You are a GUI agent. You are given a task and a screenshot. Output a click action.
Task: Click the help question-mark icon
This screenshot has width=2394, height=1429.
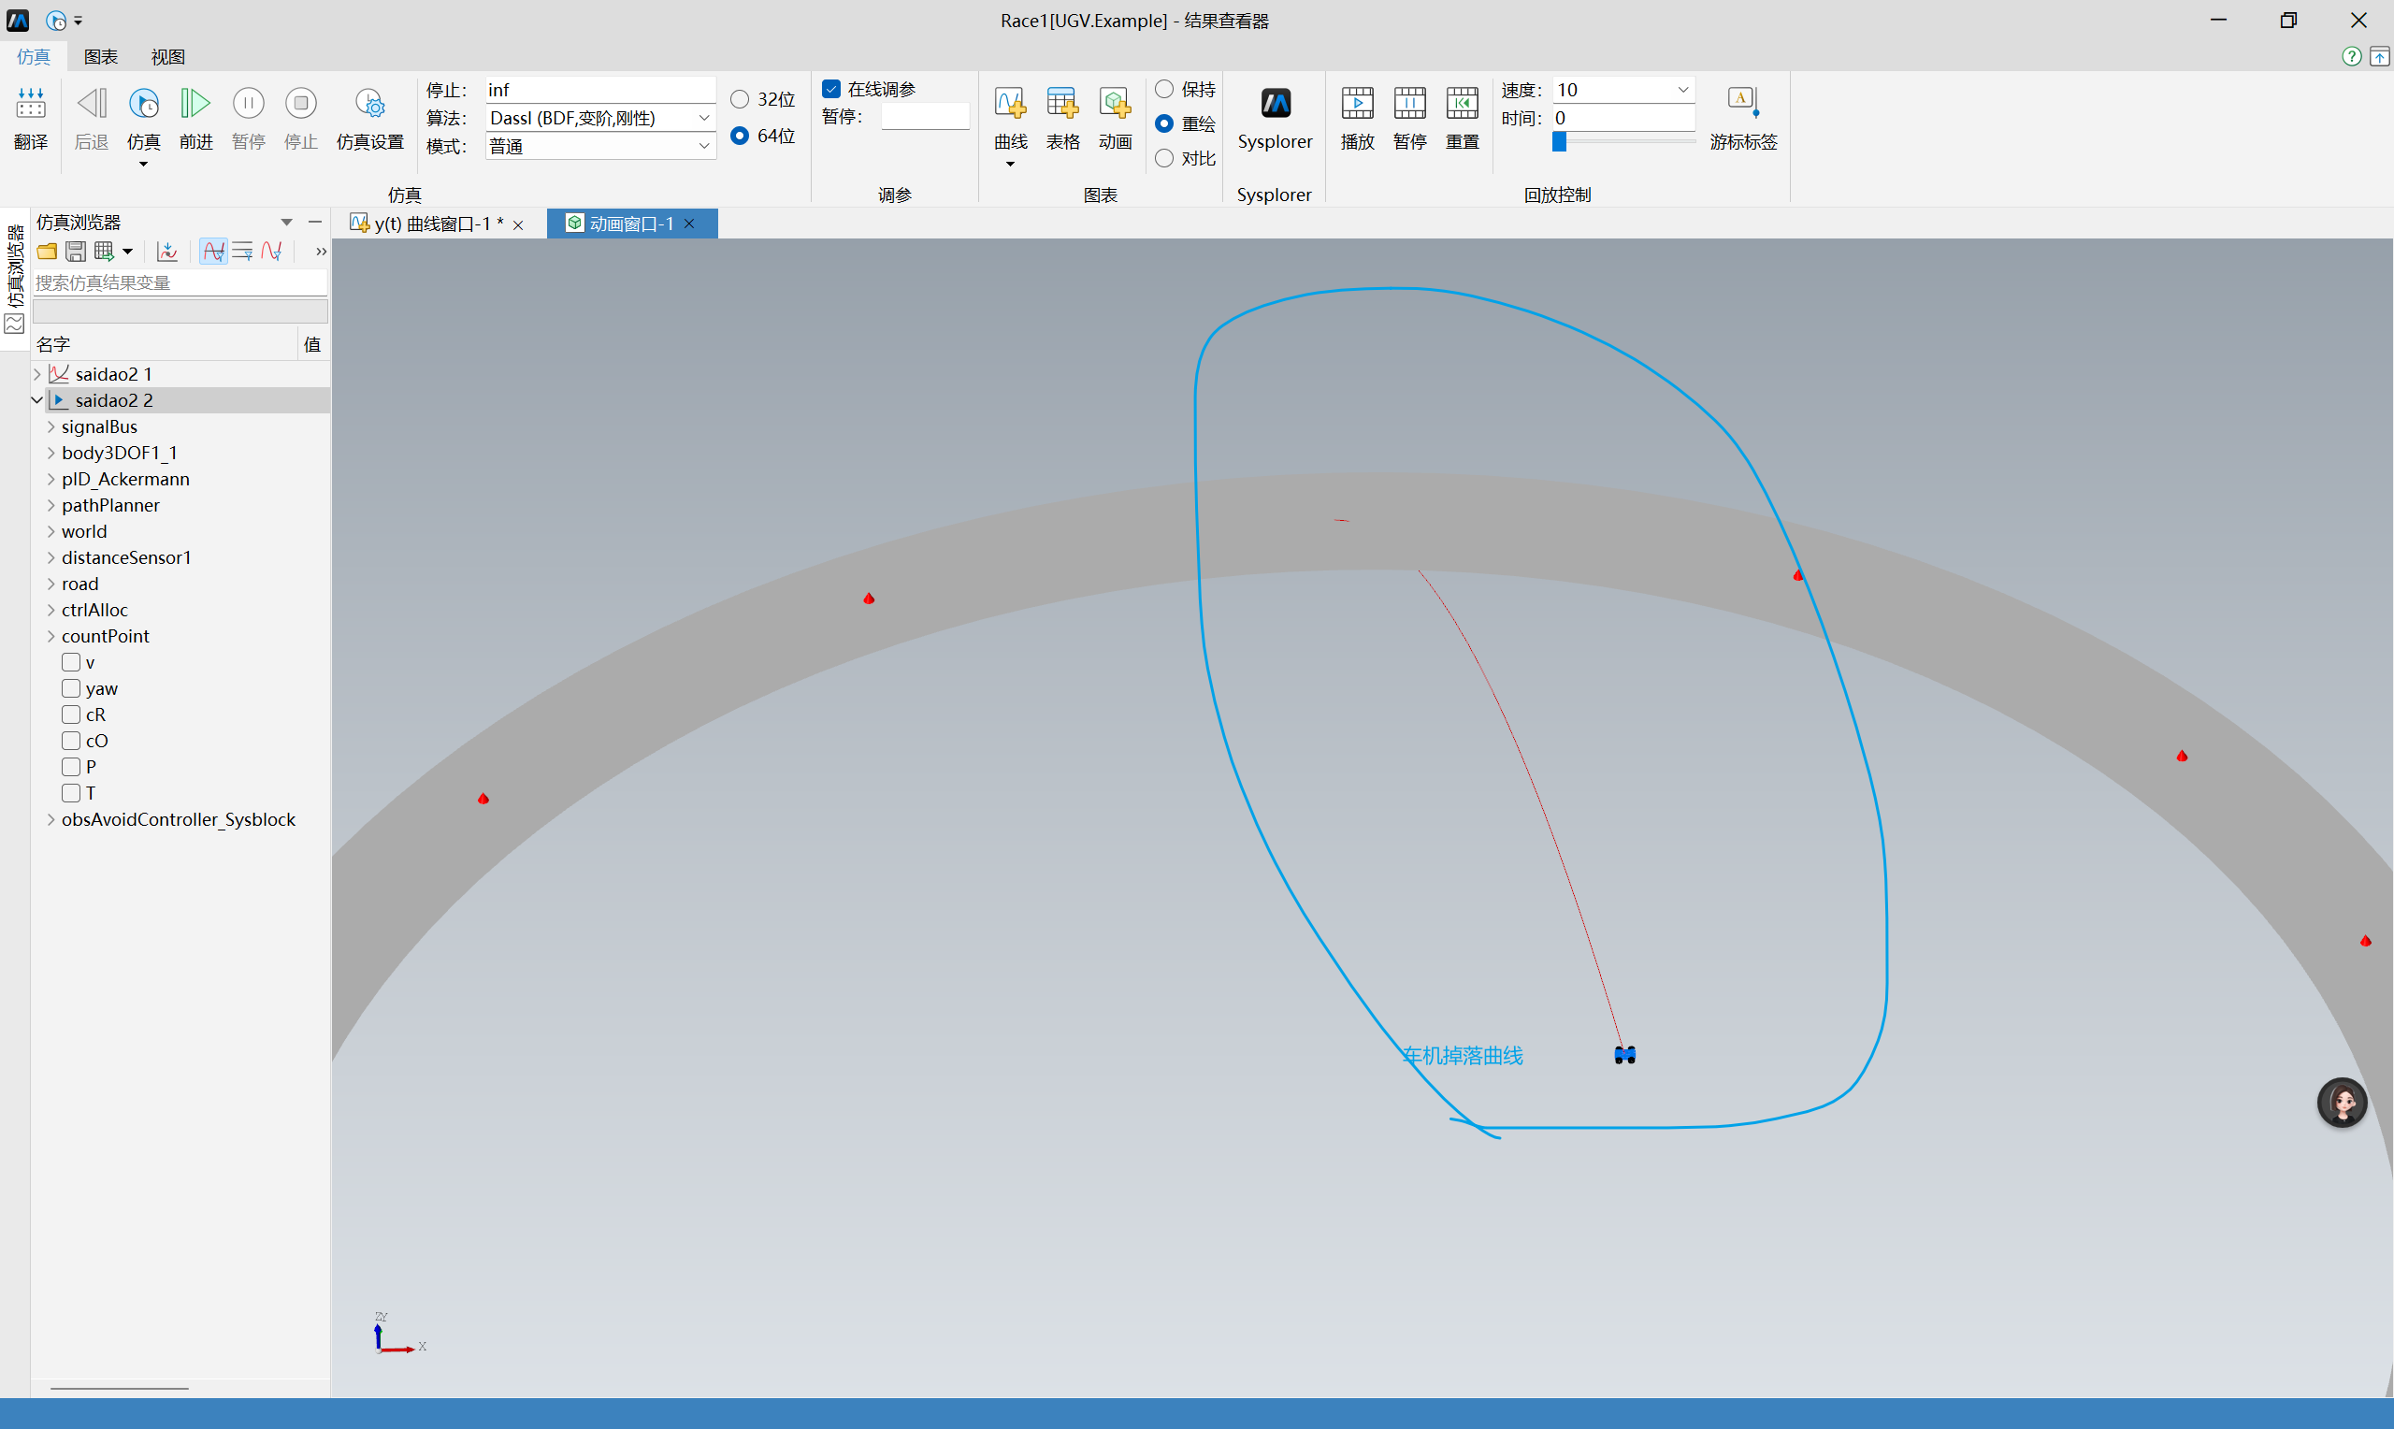[x=2352, y=57]
